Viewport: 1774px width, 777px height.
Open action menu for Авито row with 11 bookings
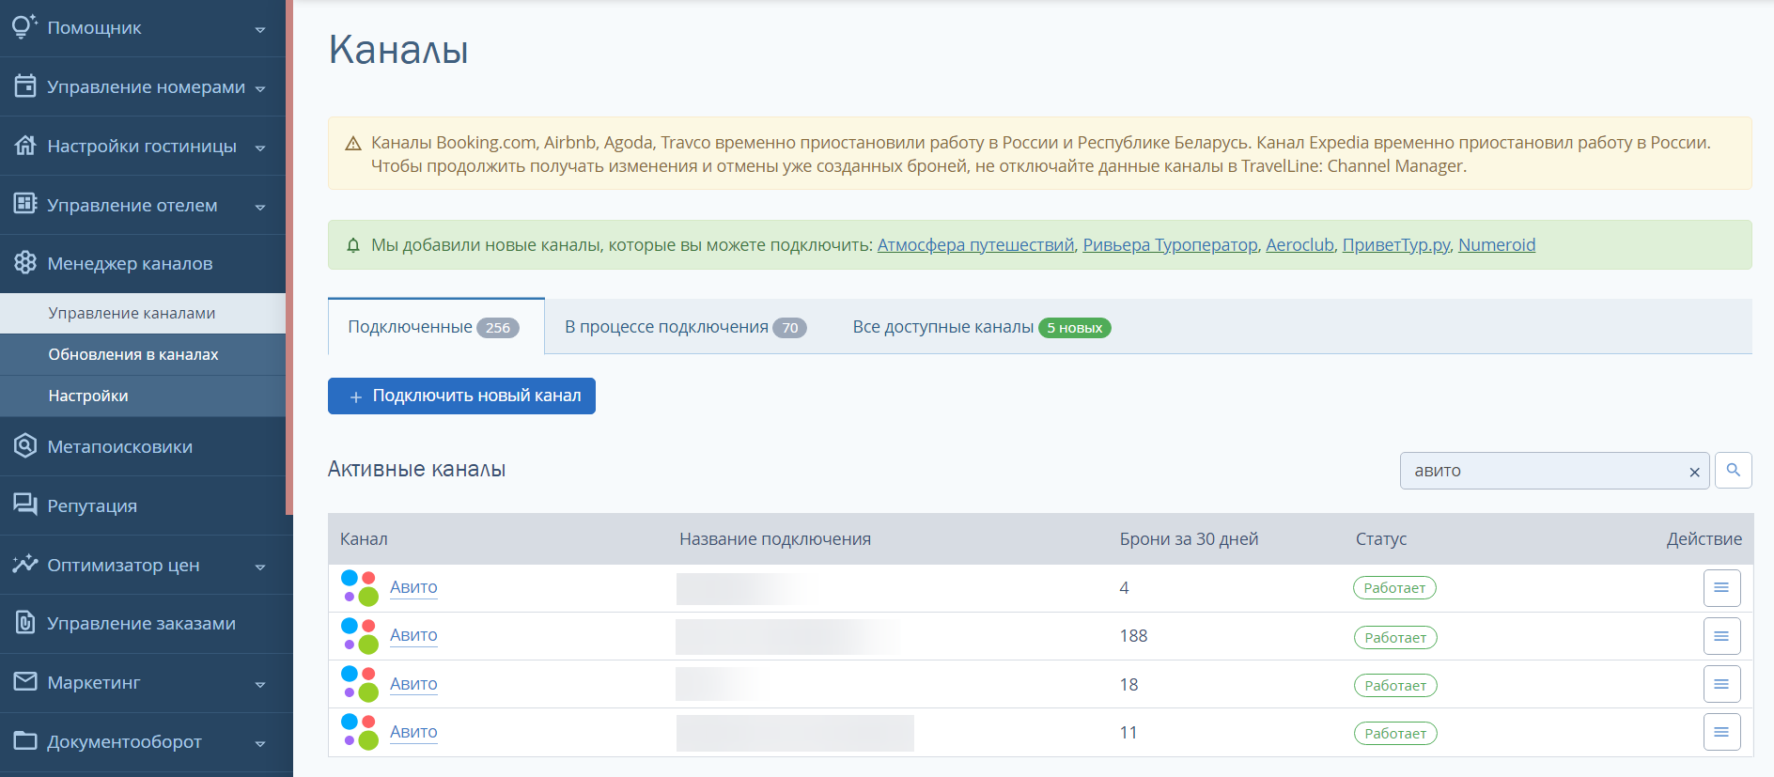pyautogui.click(x=1721, y=732)
